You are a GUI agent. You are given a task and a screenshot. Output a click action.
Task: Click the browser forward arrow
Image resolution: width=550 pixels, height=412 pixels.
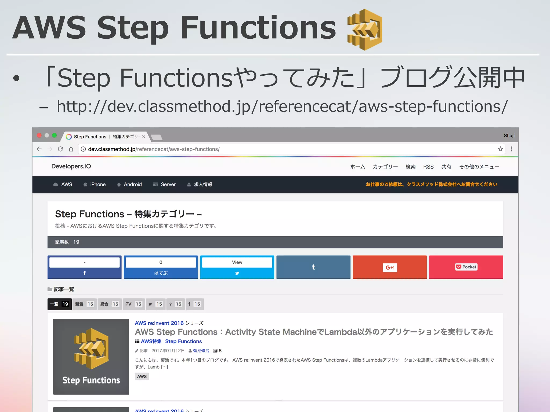[50, 149]
